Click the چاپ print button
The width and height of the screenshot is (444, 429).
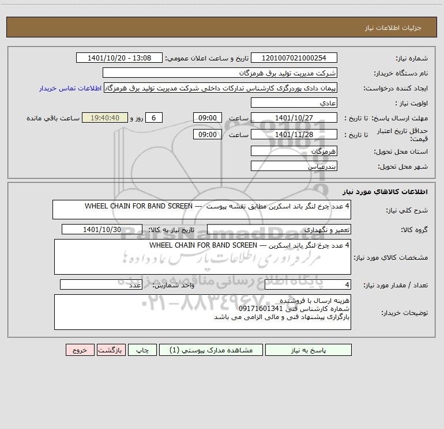(142, 350)
